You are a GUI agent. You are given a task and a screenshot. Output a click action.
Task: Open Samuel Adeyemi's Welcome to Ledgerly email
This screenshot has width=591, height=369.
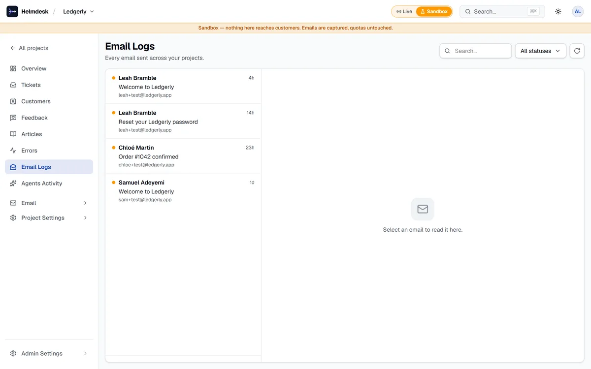click(183, 191)
